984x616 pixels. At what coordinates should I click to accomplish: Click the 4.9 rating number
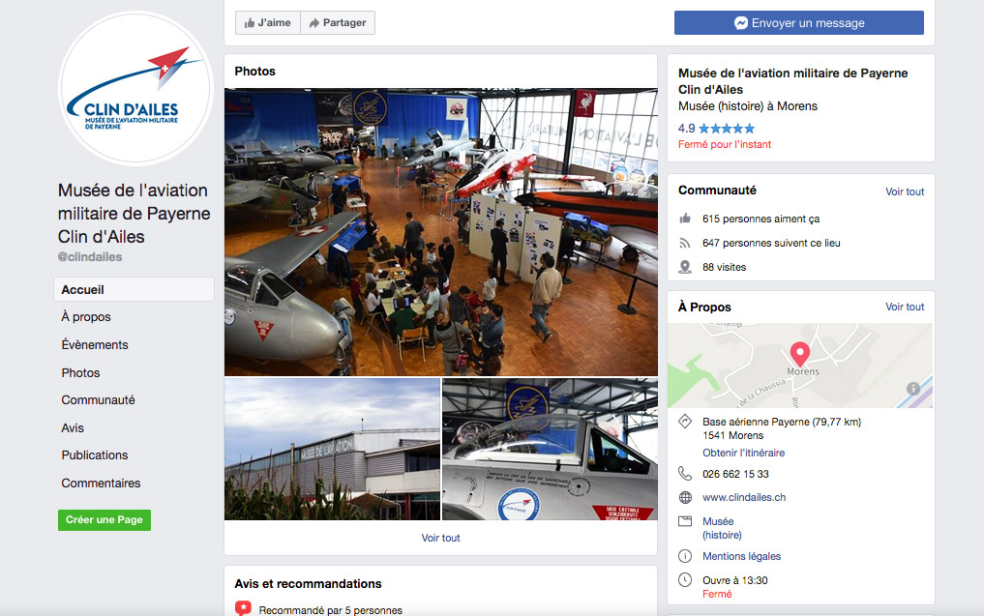(x=687, y=129)
